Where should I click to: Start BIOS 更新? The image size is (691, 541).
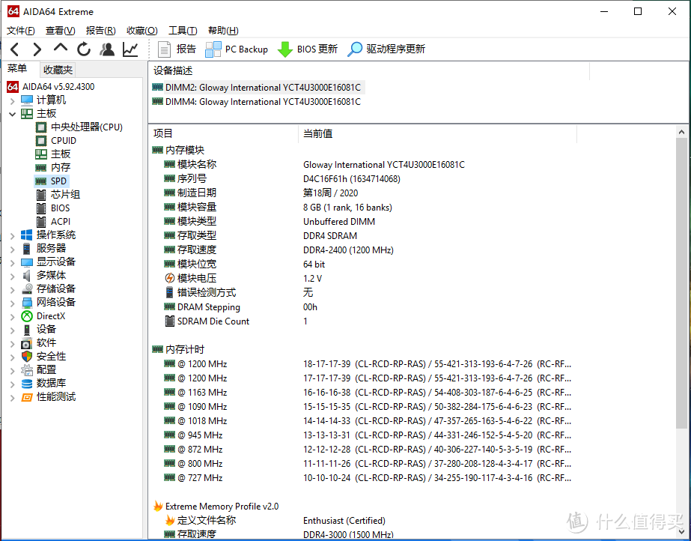(x=308, y=49)
